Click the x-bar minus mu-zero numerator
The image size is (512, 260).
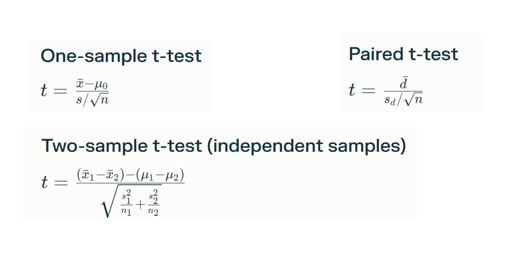[92, 85]
